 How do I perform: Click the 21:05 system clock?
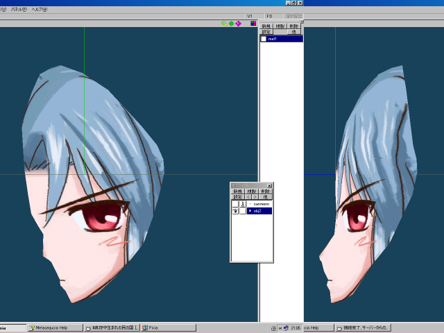296,328
